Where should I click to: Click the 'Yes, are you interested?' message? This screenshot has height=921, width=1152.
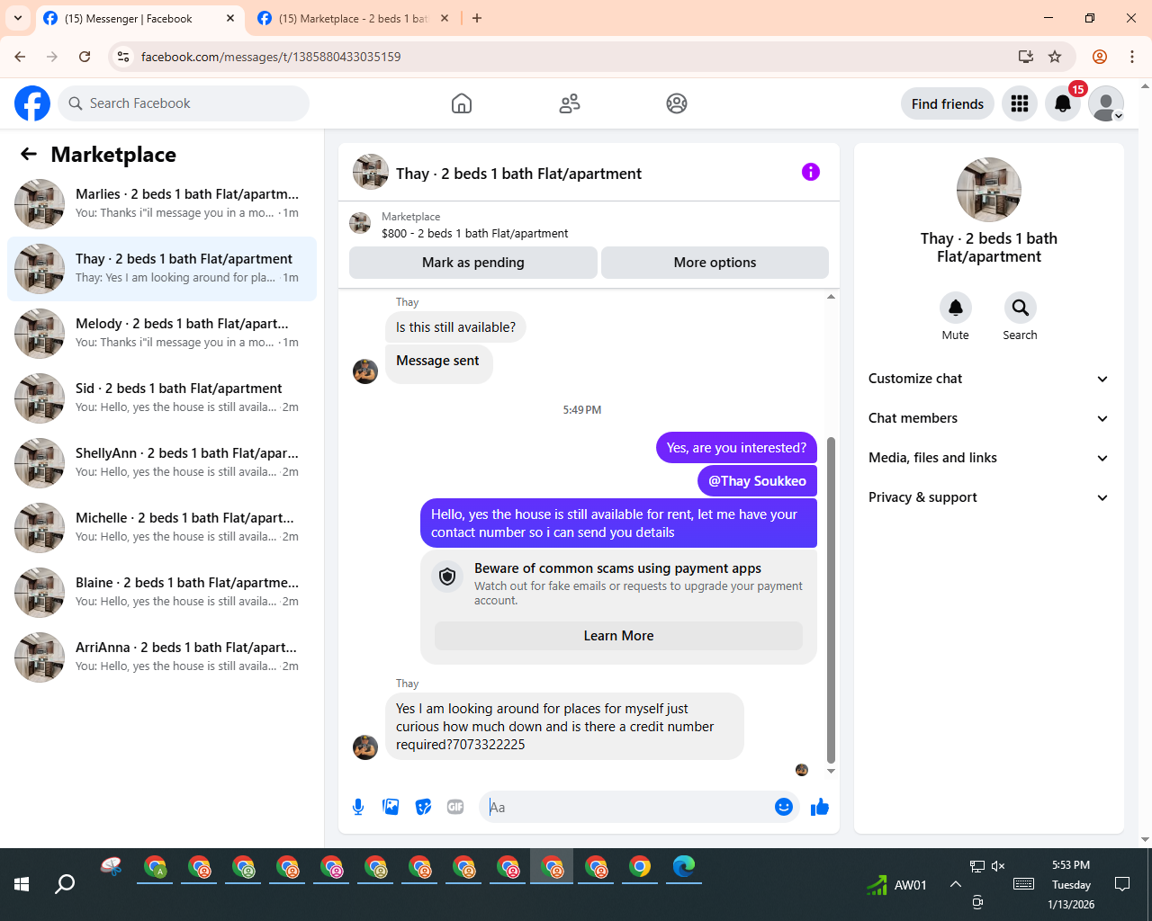[x=736, y=448]
